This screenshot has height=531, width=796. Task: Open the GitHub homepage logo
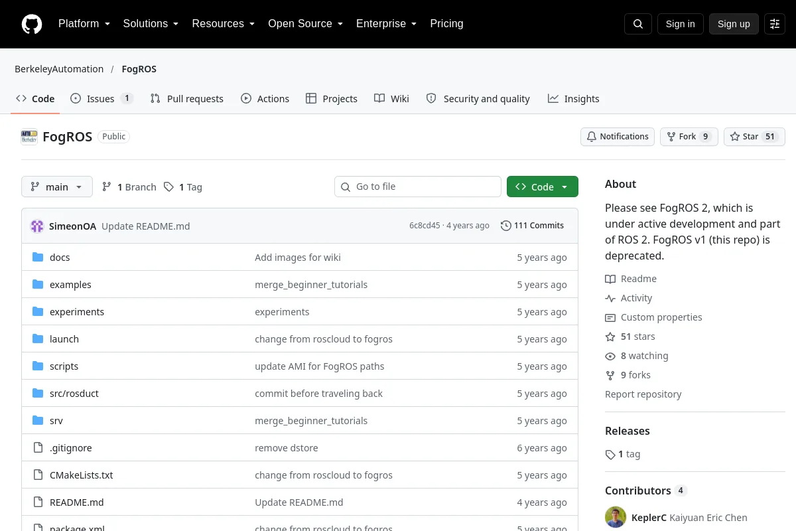tap(32, 24)
